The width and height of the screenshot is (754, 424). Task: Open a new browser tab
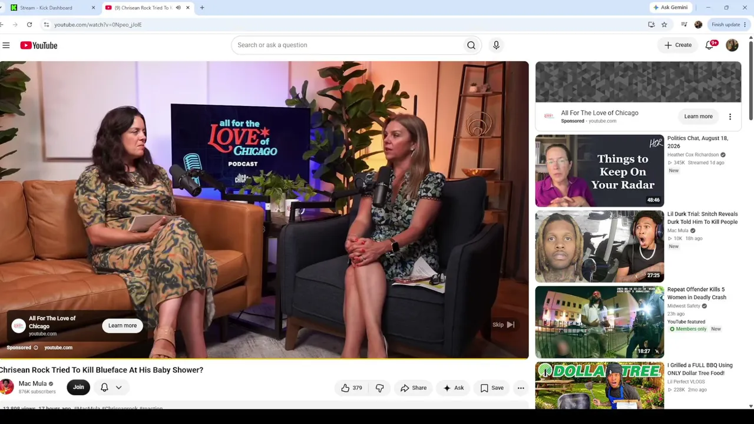click(202, 8)
